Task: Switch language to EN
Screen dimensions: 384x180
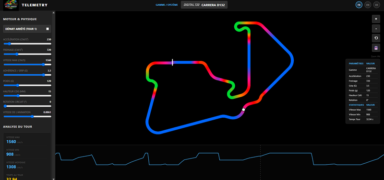Action: pyautogui.click(x=368, y=5)
